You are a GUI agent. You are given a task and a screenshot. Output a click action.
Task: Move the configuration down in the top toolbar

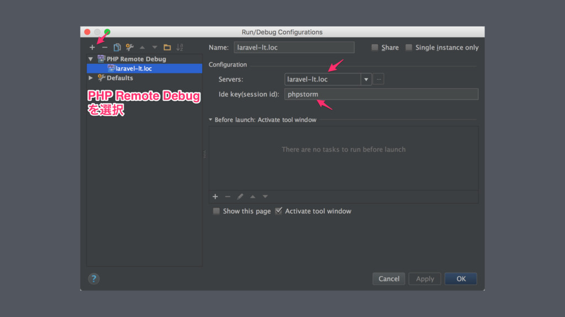tap(154, 47)
